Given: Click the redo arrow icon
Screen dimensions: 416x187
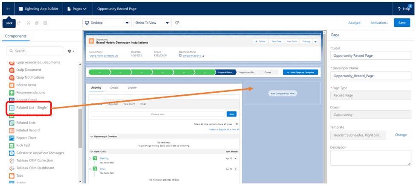Looking at the screenshot, I should coord(19,23).
